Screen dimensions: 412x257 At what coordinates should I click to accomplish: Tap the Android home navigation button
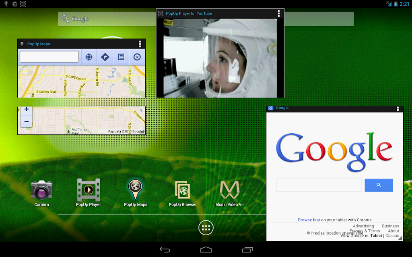[206, 250]
